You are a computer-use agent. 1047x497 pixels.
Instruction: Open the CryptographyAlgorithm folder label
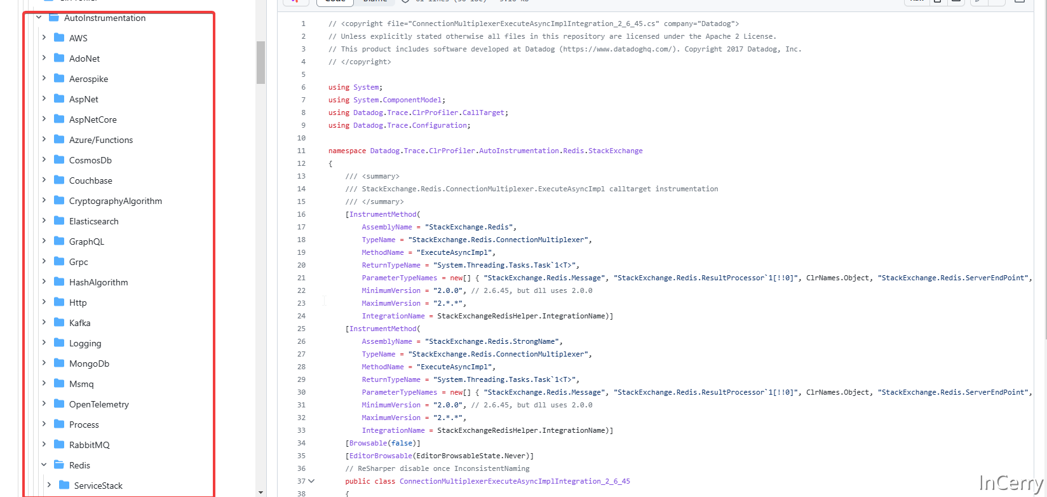(115, 201)
